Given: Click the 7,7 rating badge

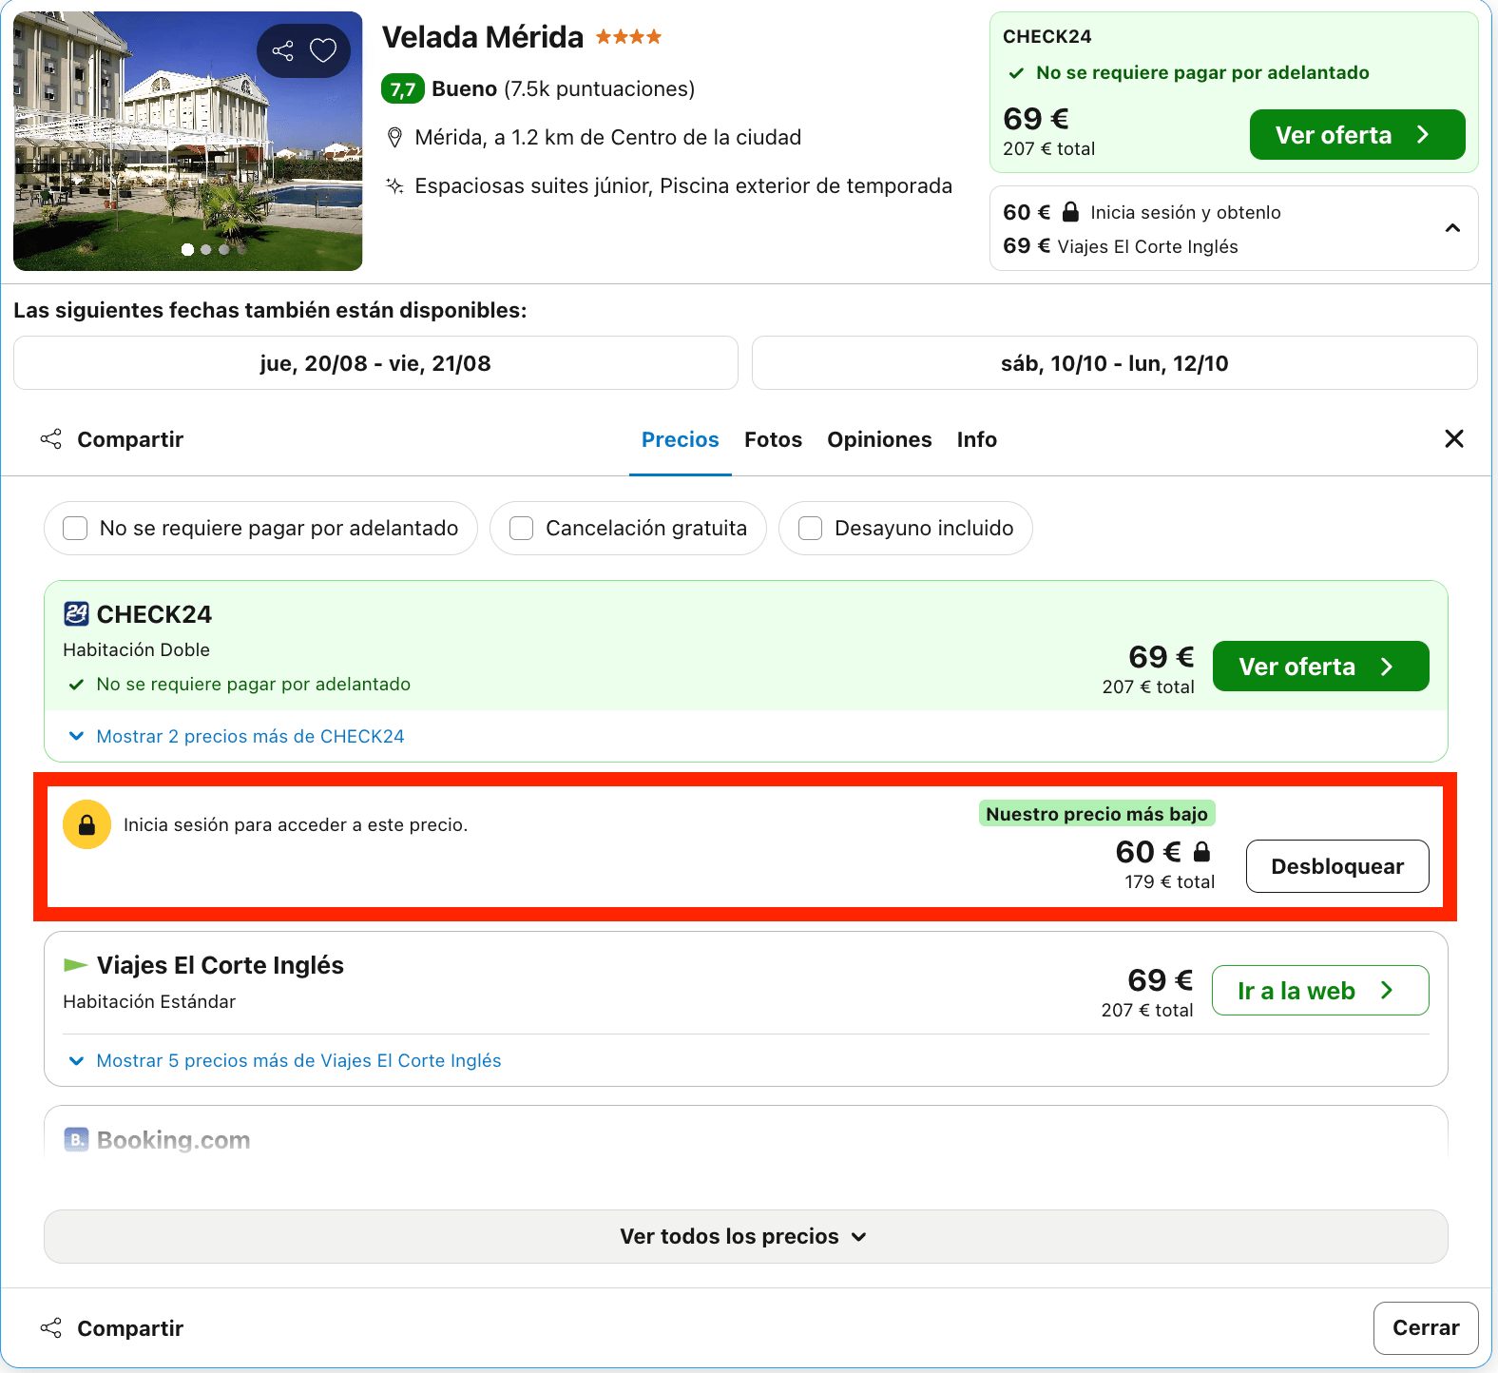Looking at the screenshot, I should tap(403, 89).
